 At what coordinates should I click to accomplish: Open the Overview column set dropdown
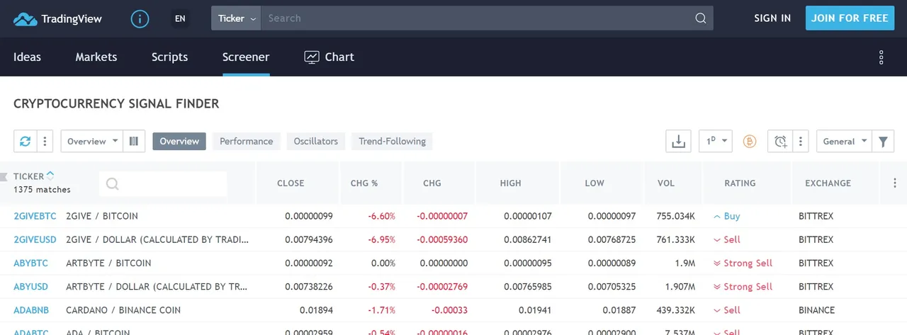pyautogui.click(x=92, y=142)
